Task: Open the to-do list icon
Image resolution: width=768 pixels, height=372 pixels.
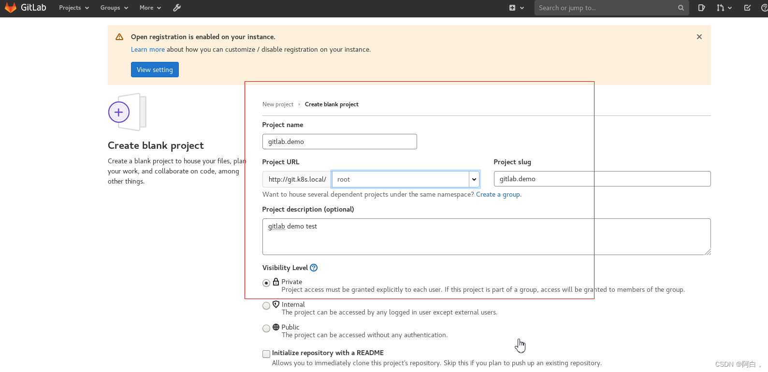Action: [747, 8]
